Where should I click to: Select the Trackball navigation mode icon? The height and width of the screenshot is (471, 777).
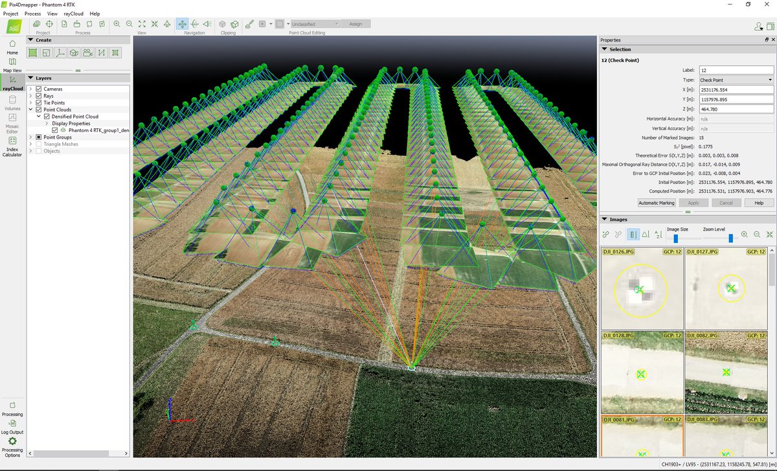pyautogui.click(x=195, y=24)
